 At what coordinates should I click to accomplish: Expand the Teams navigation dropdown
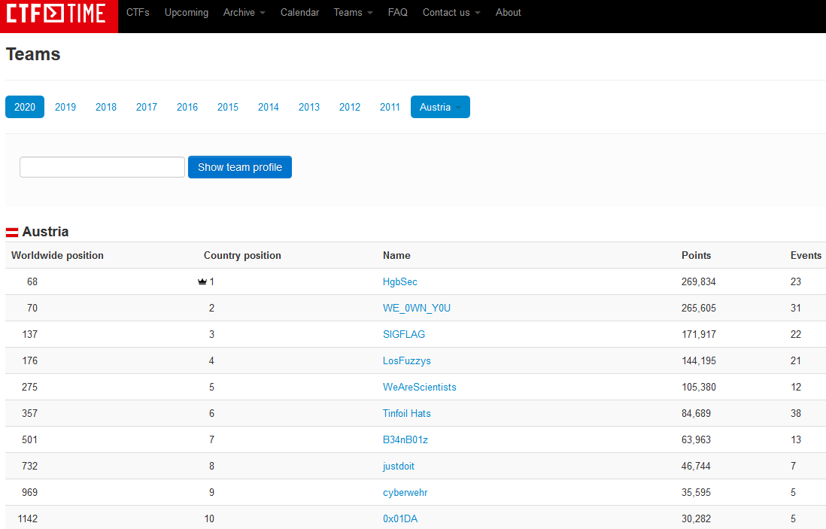pos(353,12)
